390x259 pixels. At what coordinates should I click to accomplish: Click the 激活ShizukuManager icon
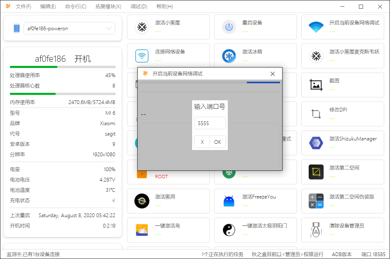[316, 143]
